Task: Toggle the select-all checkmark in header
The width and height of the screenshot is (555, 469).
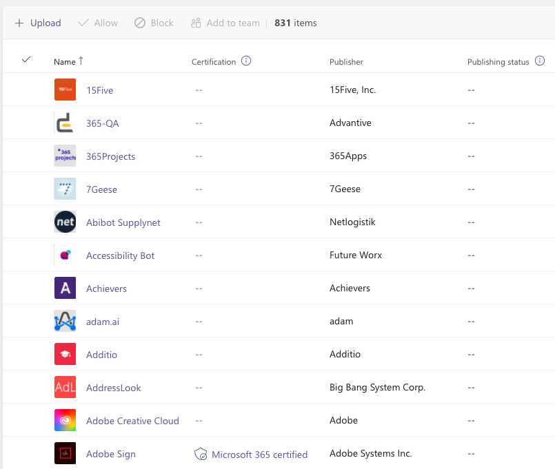Action: tap(26, 60)
